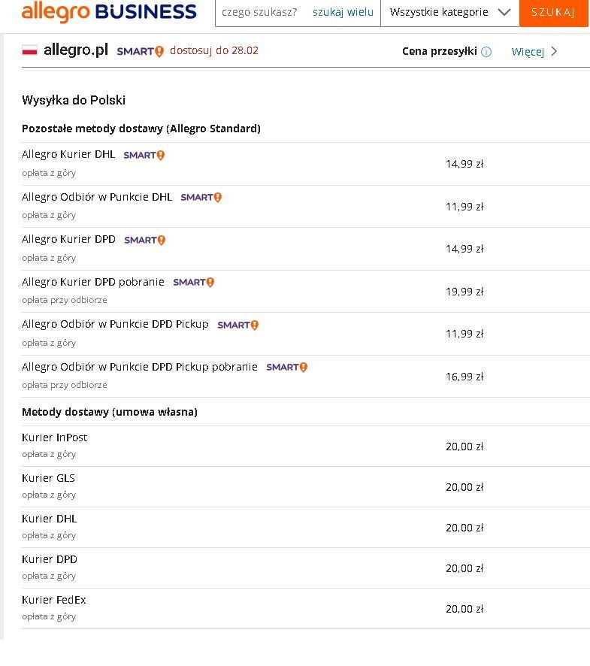Click SMART badge of Allegro Kurier DPD pobranie
Viewport: 590px width, 666px height.
(194, 283)
